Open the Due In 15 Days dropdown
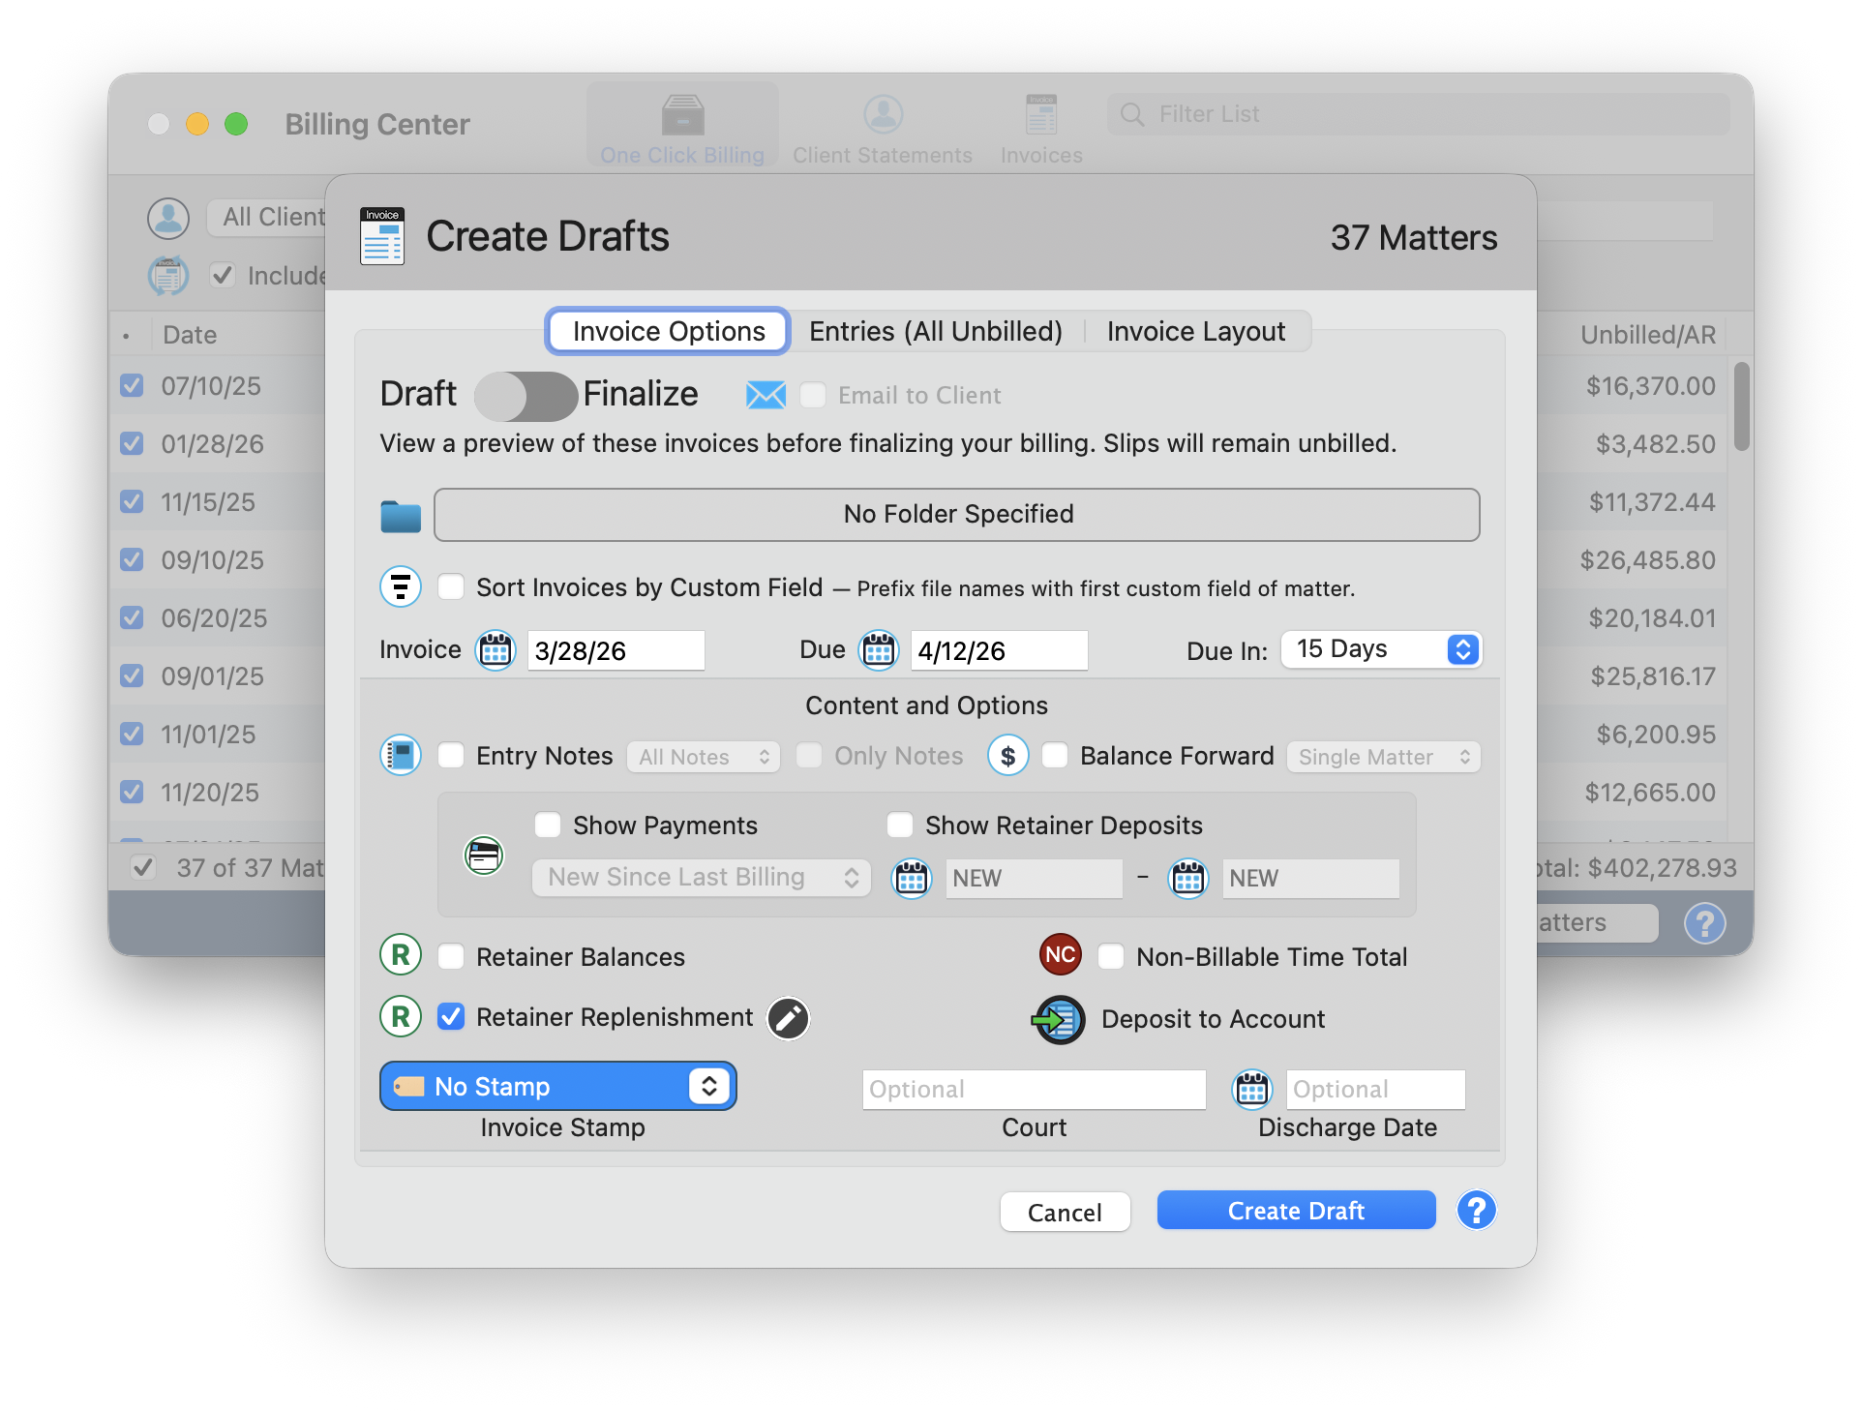Image resolution: width=1862 pixels, height=1411 pixels. pos(1381,649)
